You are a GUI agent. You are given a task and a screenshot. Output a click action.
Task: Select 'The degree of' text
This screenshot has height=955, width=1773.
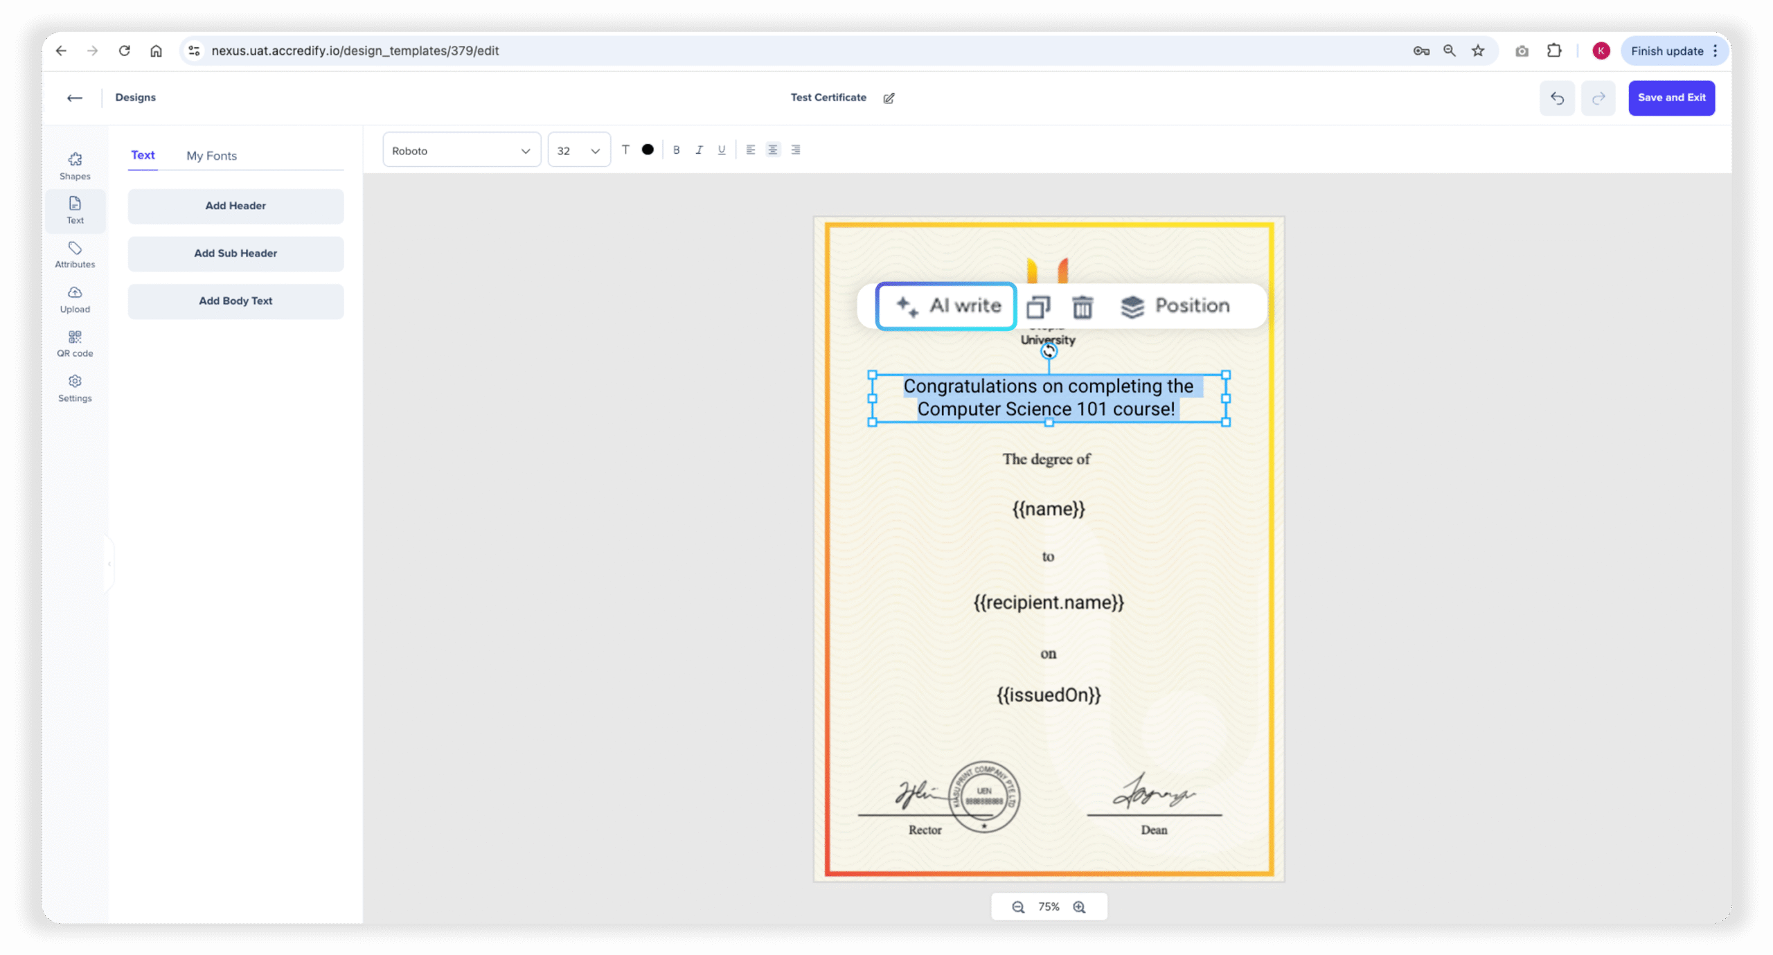pos(1046,459)
